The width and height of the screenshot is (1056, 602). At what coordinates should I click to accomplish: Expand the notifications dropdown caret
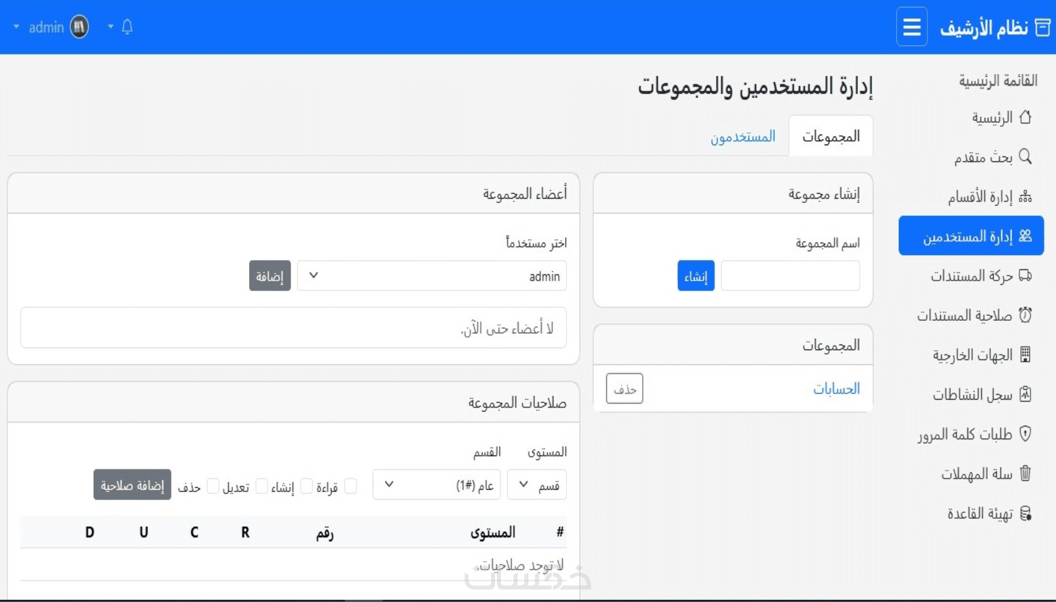(x=111, y=27)
